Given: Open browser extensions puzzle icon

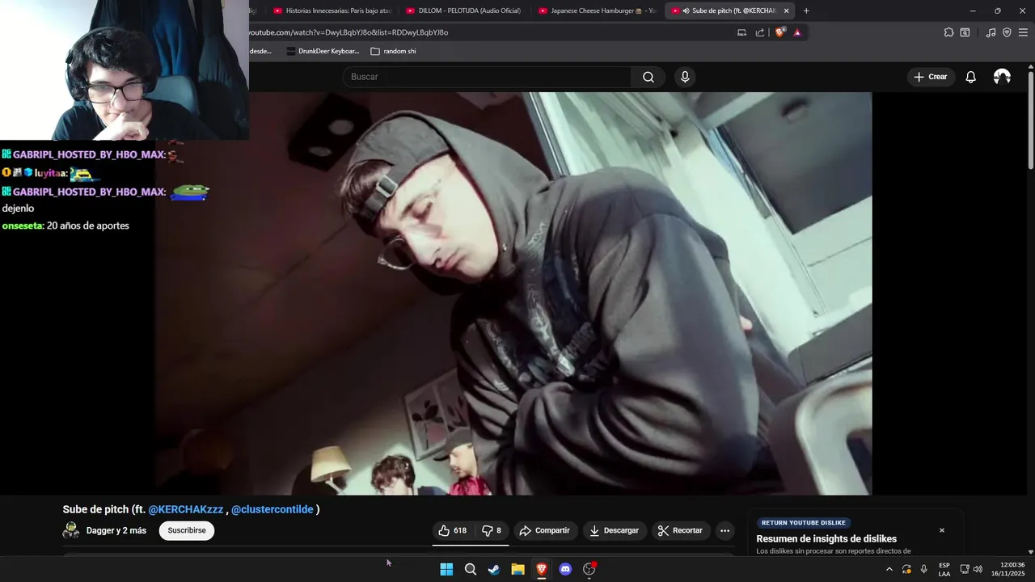Looking at the screenshot, I should coord(948,32).
